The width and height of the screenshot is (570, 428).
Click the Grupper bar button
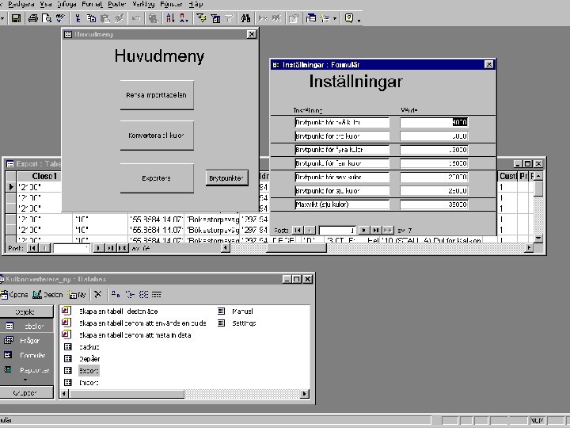(x=26, y=392)
